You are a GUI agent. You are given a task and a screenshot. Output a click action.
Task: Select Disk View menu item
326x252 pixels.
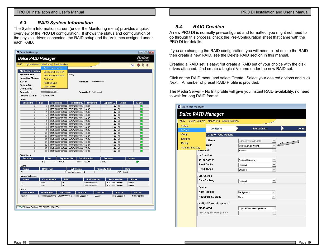pos(54,79)
